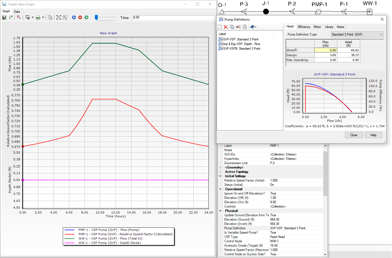Click the Duplicate pump definition icon
Viewport: 392px width, 258px height.
coord(232,27)
